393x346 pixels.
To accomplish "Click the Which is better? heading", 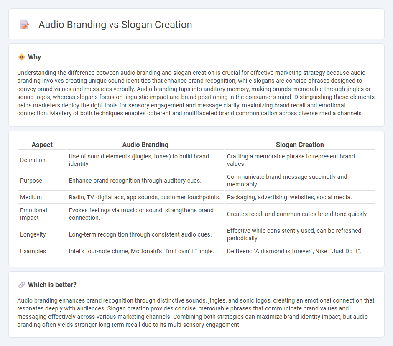I will tap(52, 285).
